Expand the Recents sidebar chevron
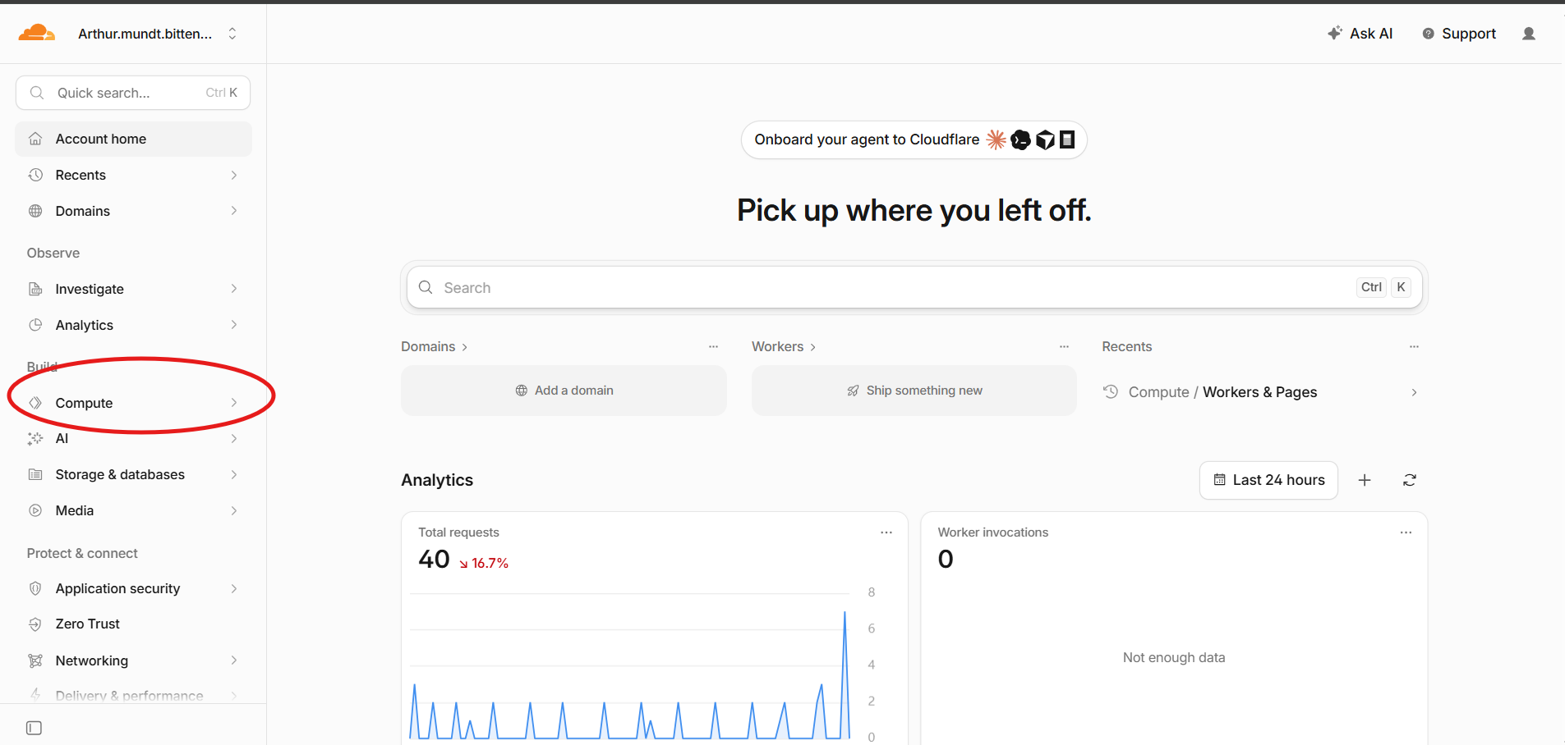1565x745 pixels. click(x=234, y=175)
